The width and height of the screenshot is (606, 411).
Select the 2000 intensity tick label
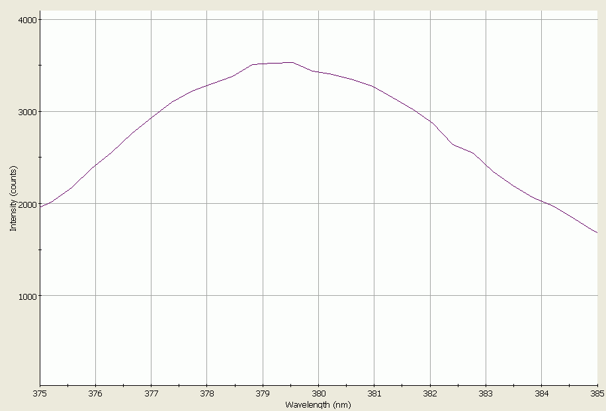(28, 205)
